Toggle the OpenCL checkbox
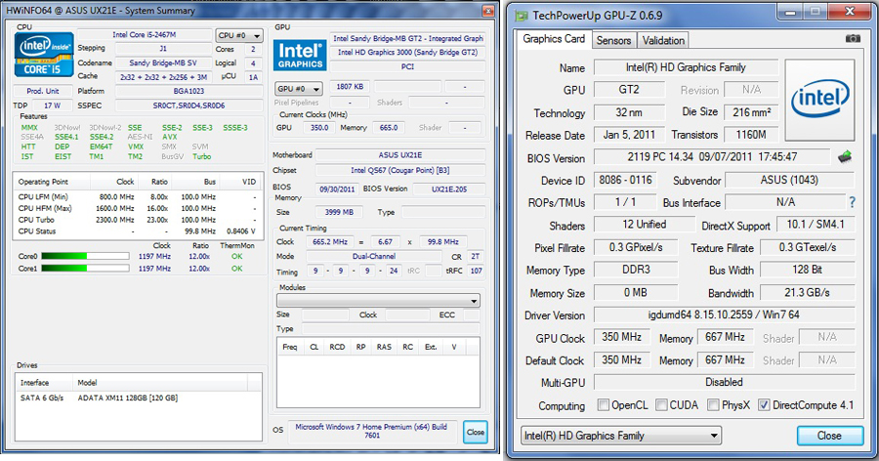 click(604, 405)
